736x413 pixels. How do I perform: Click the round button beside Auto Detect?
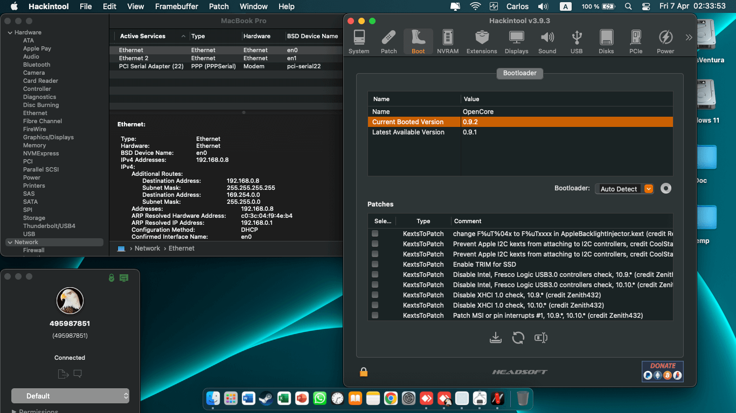pos(666,189)
